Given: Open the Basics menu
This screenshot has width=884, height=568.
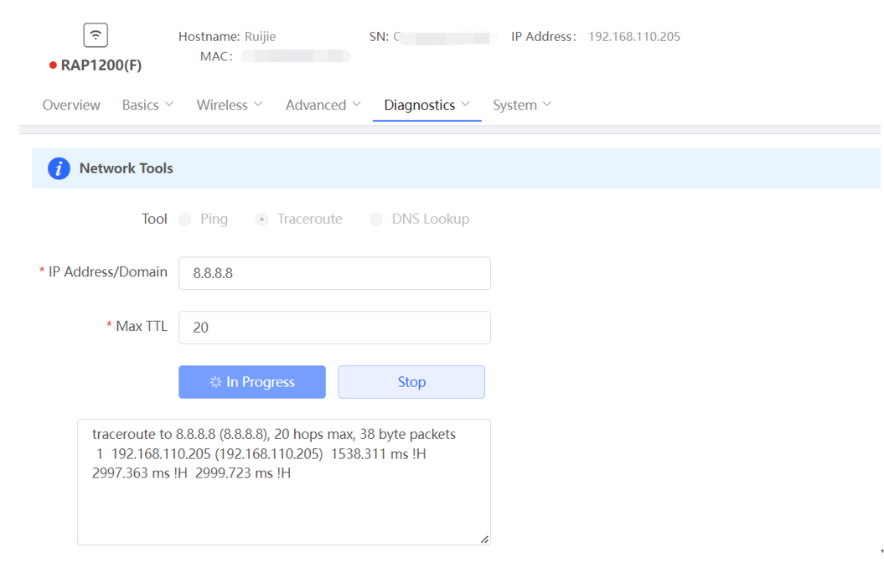Looking at the screenshot, I should [147, 106].
